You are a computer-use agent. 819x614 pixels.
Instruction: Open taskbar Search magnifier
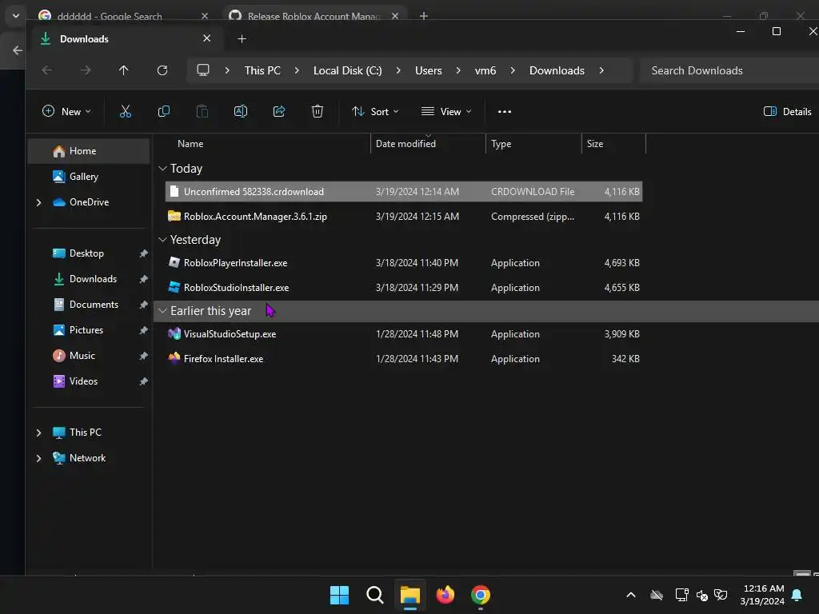(x=375, y=595)
